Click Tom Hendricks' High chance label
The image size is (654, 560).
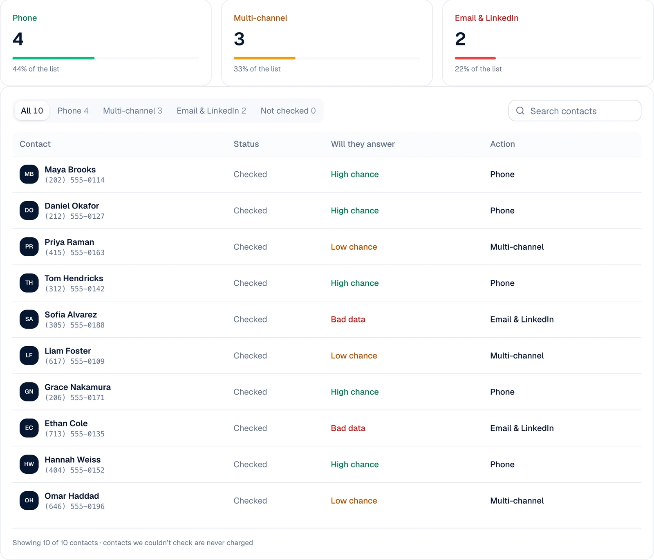tap(355, 283)
